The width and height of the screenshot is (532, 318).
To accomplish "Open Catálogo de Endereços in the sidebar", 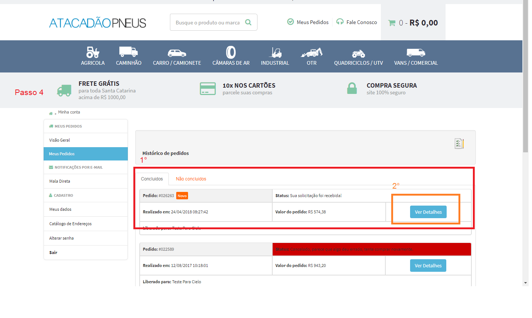I will (x=86, y=224).
